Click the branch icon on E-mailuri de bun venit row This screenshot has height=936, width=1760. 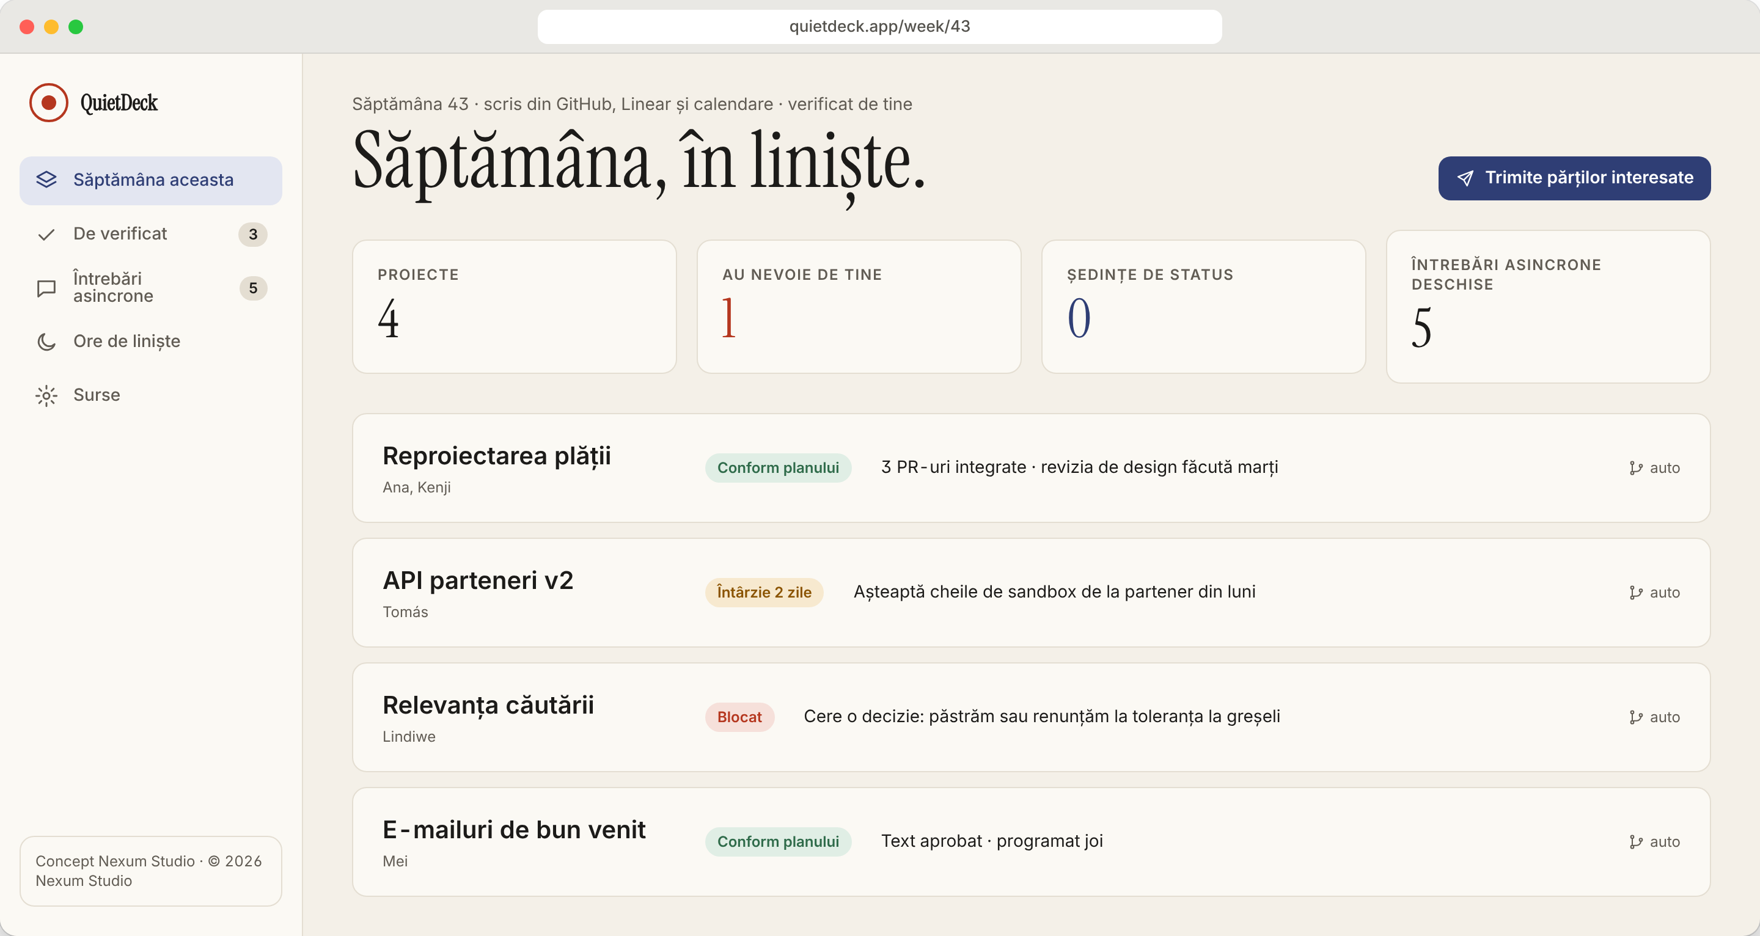click(x=1636, y=843)
